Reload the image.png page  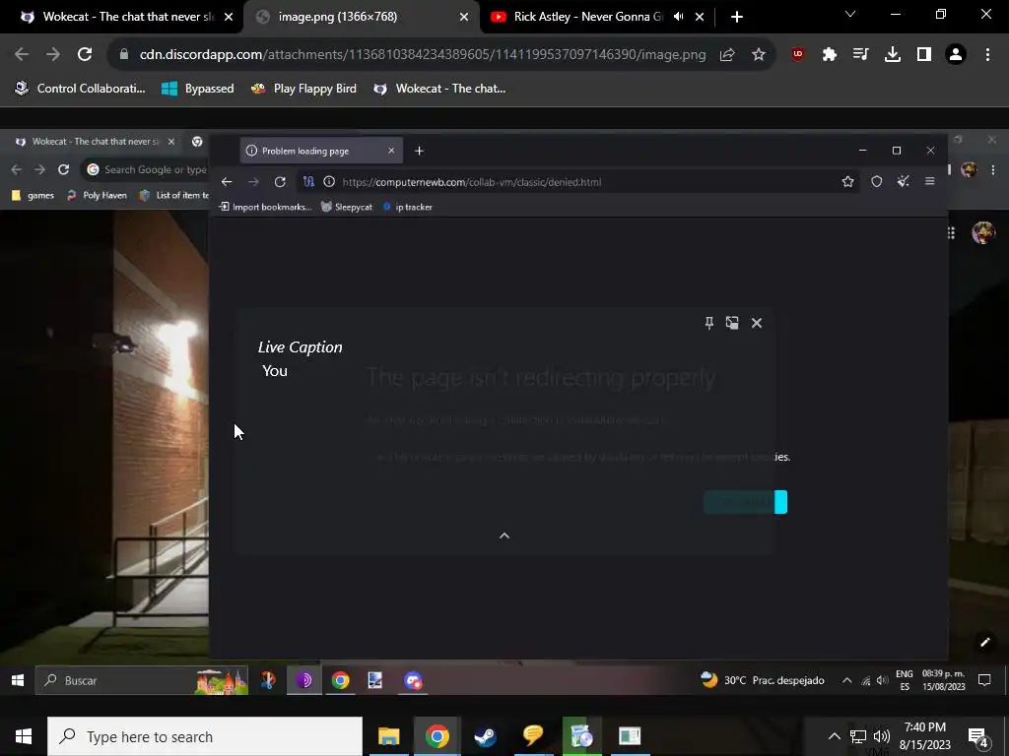85,55
